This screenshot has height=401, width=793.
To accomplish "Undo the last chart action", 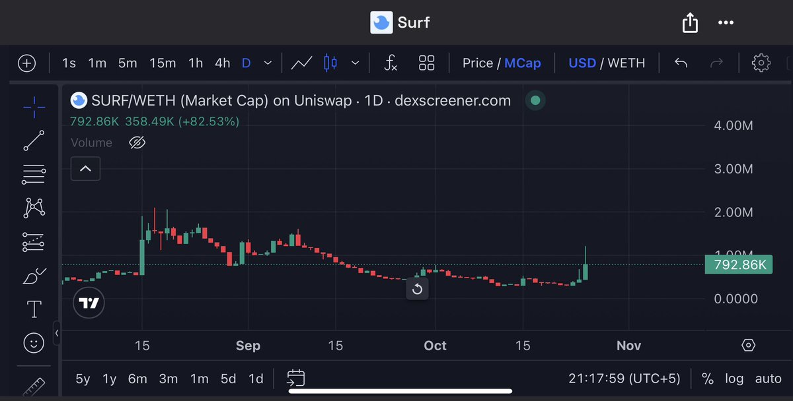I will point(681,63).
